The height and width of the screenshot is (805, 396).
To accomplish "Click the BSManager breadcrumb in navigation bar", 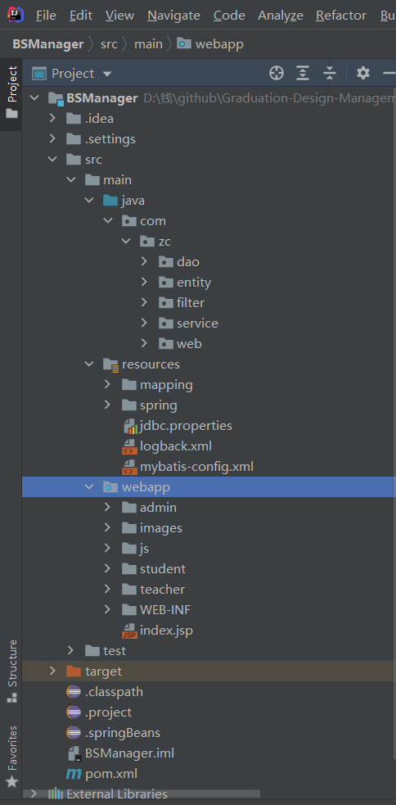I will pyautogui.click(x=48, y=44).
